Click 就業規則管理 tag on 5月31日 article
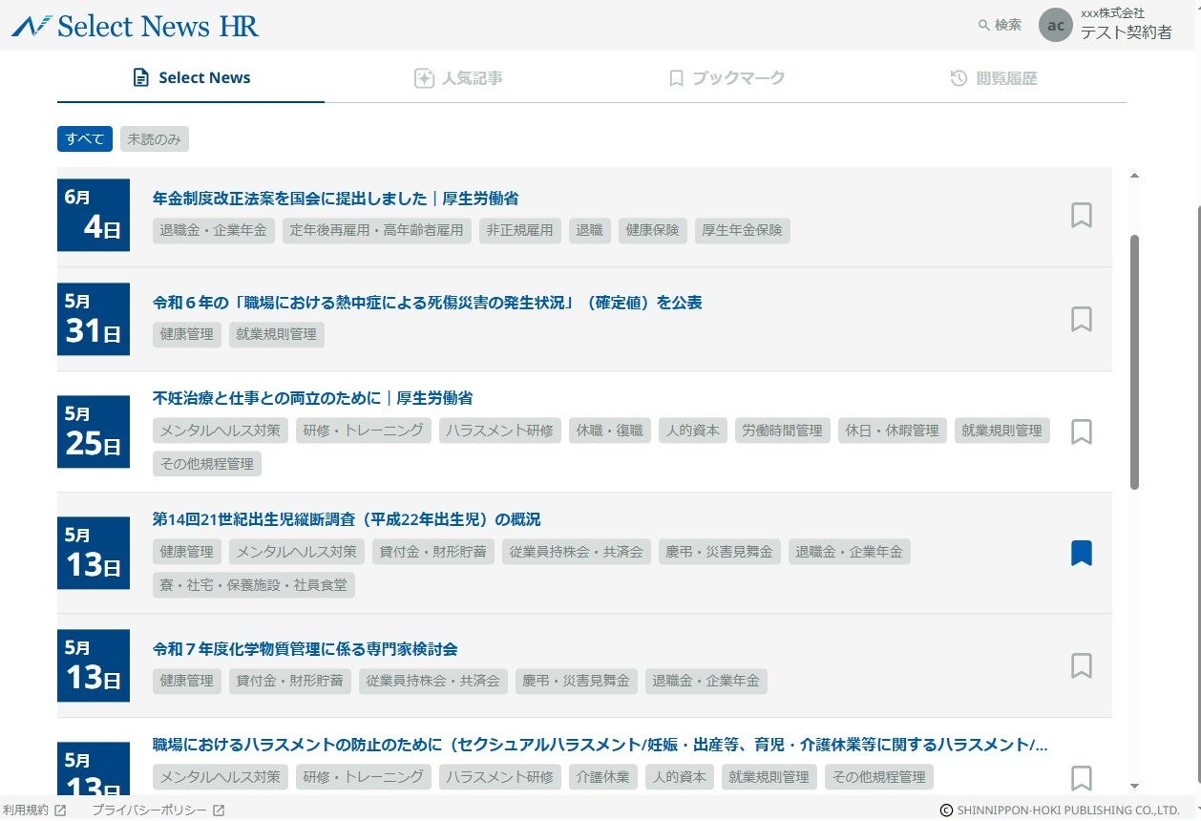The height and width of the screenshot is (821, 1201). tap(277, 334)
